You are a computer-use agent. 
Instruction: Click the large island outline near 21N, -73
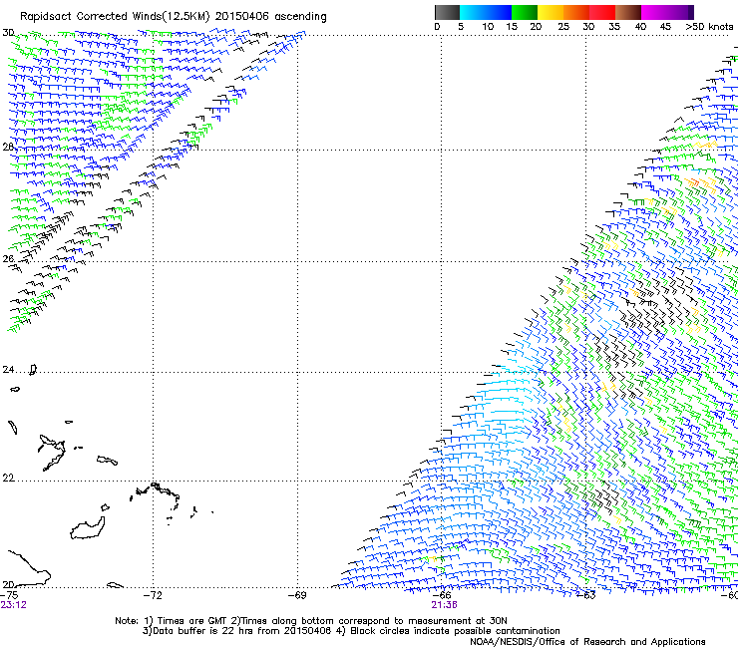[88, 528]
